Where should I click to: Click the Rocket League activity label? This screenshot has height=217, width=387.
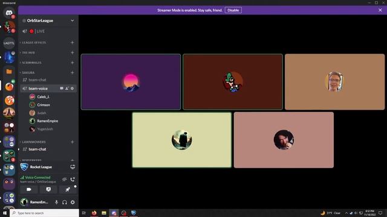click(x=41, y=167)
